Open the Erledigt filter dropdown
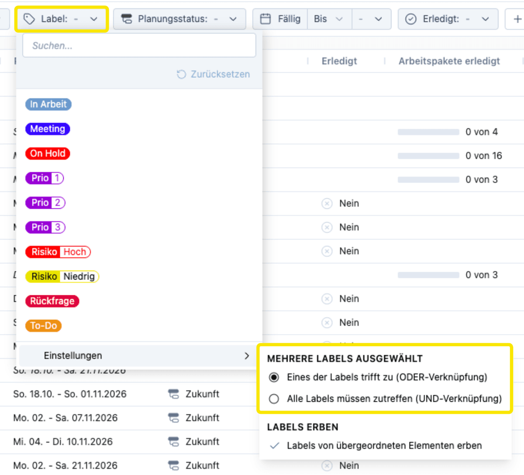The width and height of the screenshot is (524, 475). point(448,19)
